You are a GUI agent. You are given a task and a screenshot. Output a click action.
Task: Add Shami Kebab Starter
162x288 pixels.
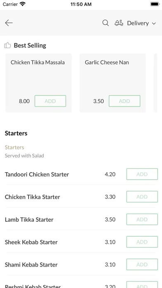[x=142, y=264]
